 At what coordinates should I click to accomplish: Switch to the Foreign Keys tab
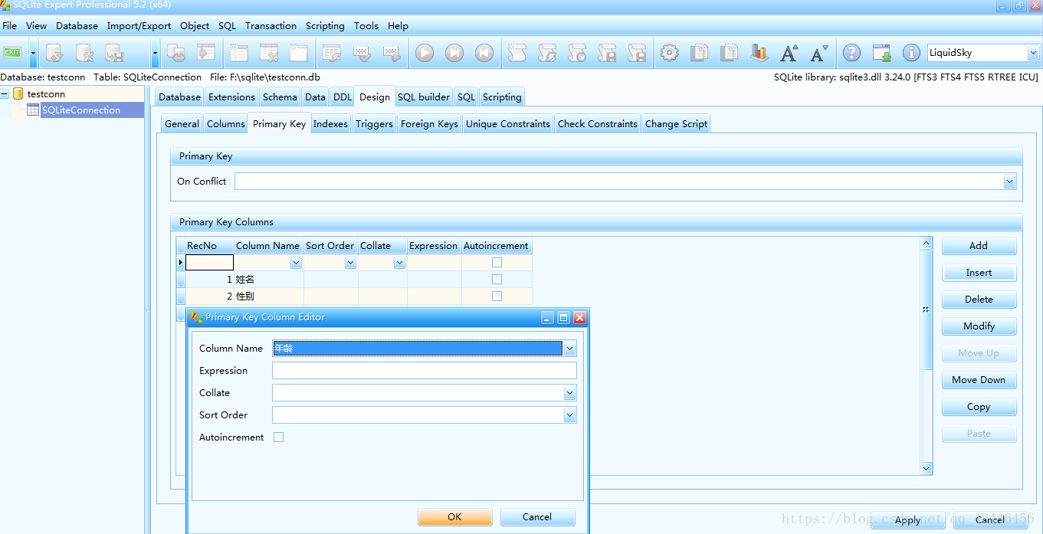click(429, 124)
